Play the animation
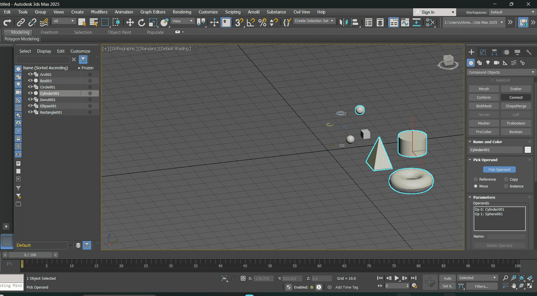Screen dimensions: 537x296 [397, 278]
